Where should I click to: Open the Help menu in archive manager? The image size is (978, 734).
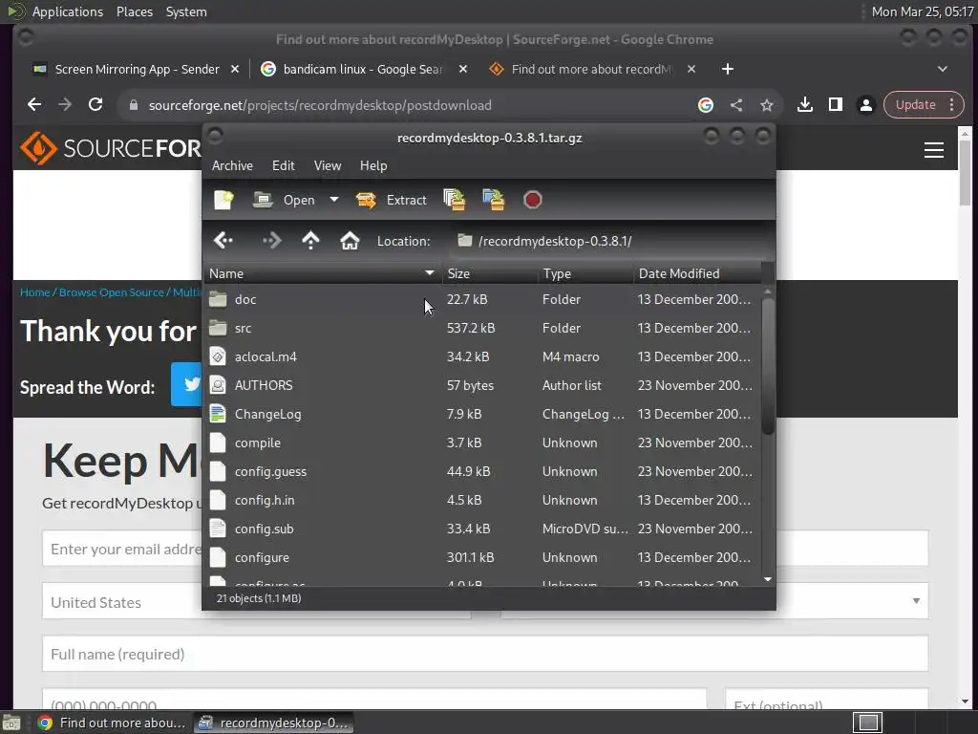tap(373, 165)
